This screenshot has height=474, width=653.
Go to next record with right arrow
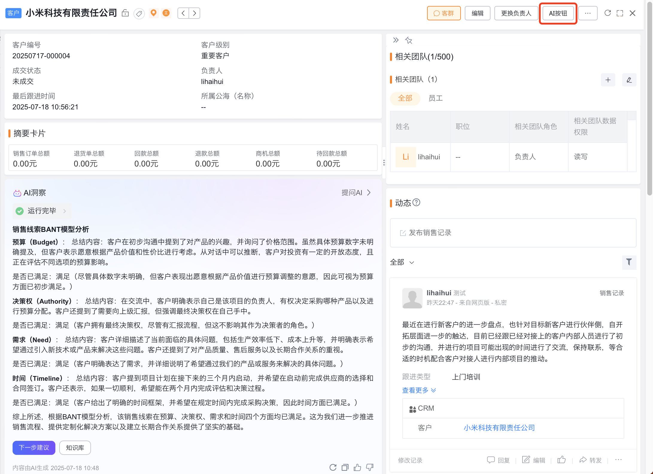pos(195,13)
